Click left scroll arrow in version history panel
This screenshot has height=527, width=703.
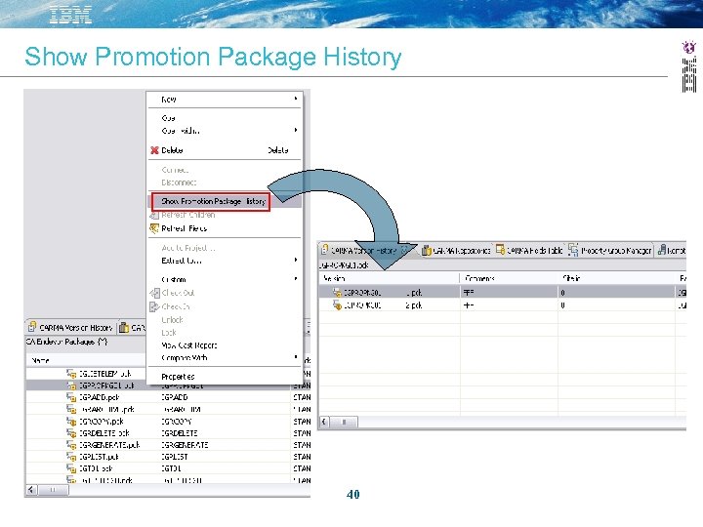(x=324, y=422)
